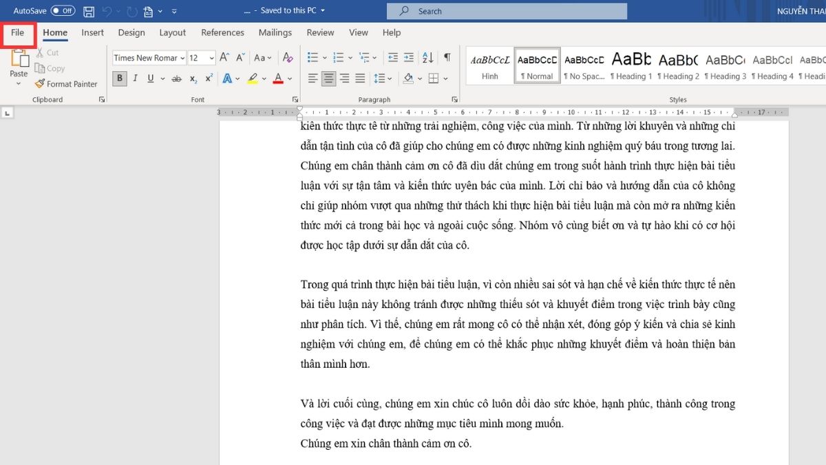The width and height of the screenshot is (826, 465).
Task: Click the Sort A-Z icon
Action: [x=428, y=58]
